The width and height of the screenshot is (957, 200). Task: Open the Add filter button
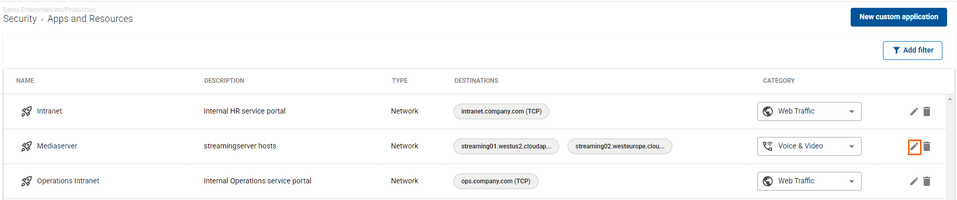(x=912, y=51)
